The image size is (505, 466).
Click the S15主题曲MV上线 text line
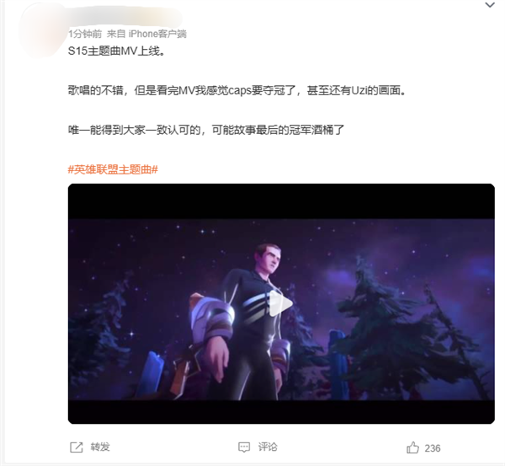(117, 51)
